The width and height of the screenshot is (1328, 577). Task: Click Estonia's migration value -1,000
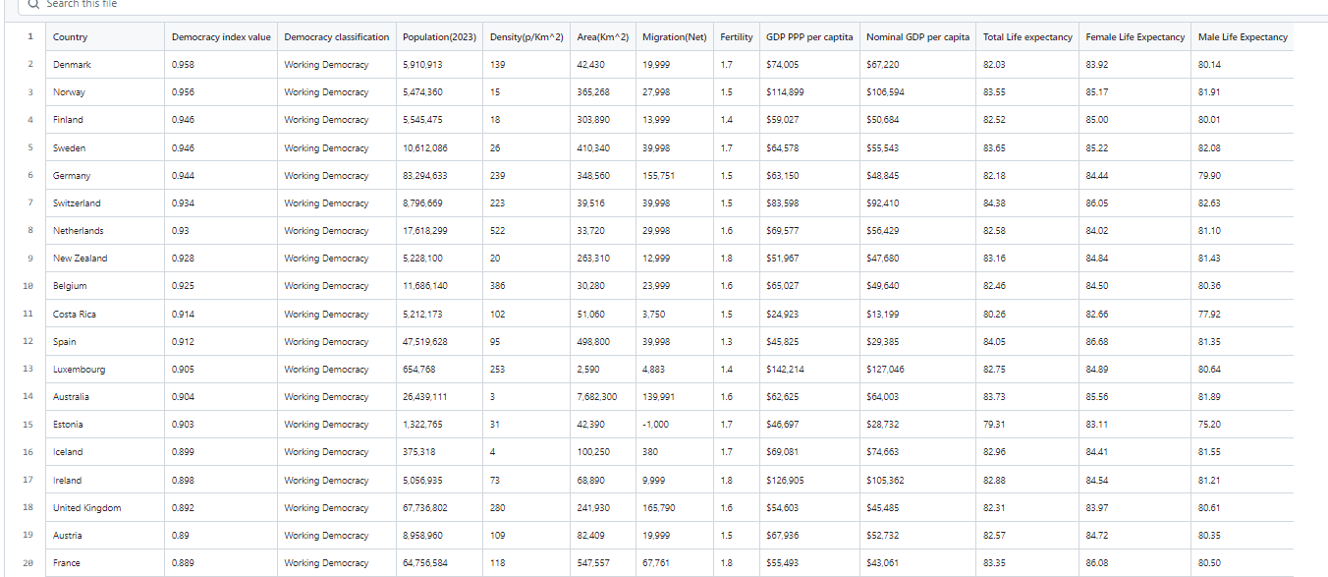point(655,425)
